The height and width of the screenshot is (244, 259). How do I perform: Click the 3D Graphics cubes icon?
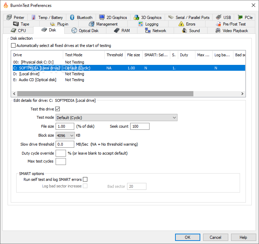pyautogui.click(x=136, y=17)
